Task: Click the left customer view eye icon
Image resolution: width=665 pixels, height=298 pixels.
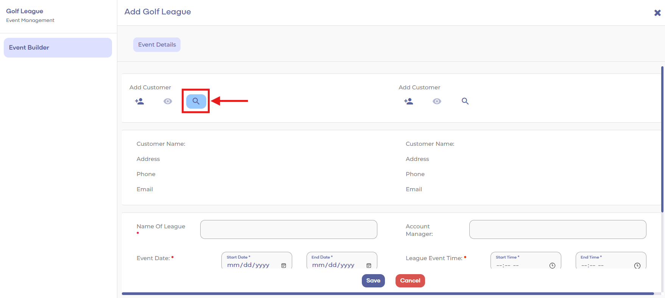Action: (x=168, y=101)
